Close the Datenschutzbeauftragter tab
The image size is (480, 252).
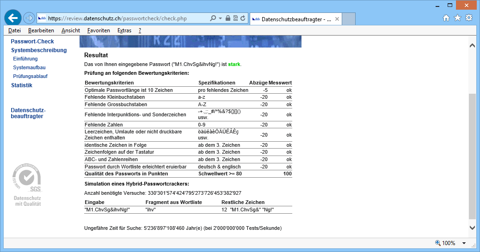coord(337,19)
